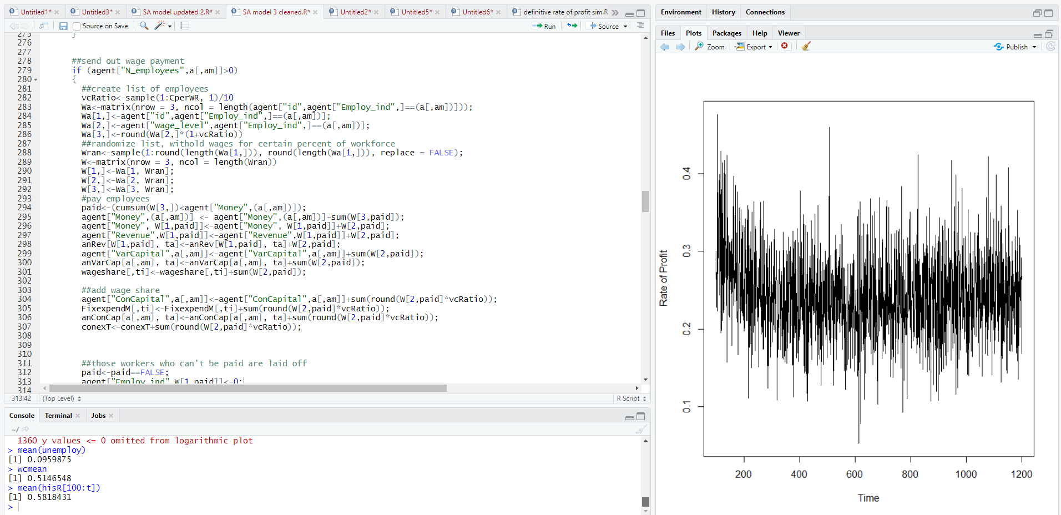
Task: Switch to Untitled5 tab
Action: point(416,12)
